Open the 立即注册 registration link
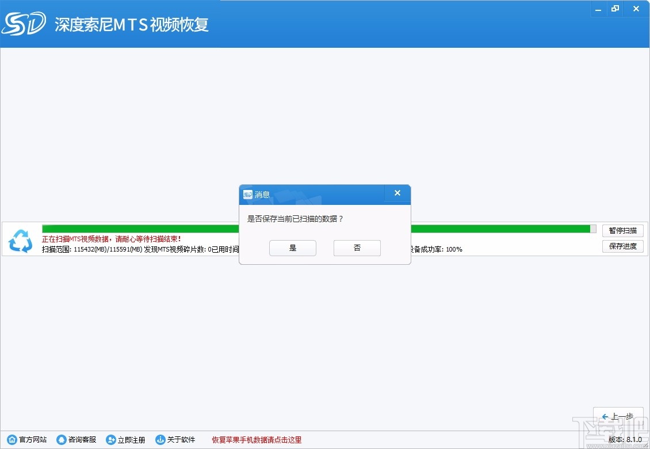This screenshot has width=650, height=449. pyautogui.click(x=131, y=439)
